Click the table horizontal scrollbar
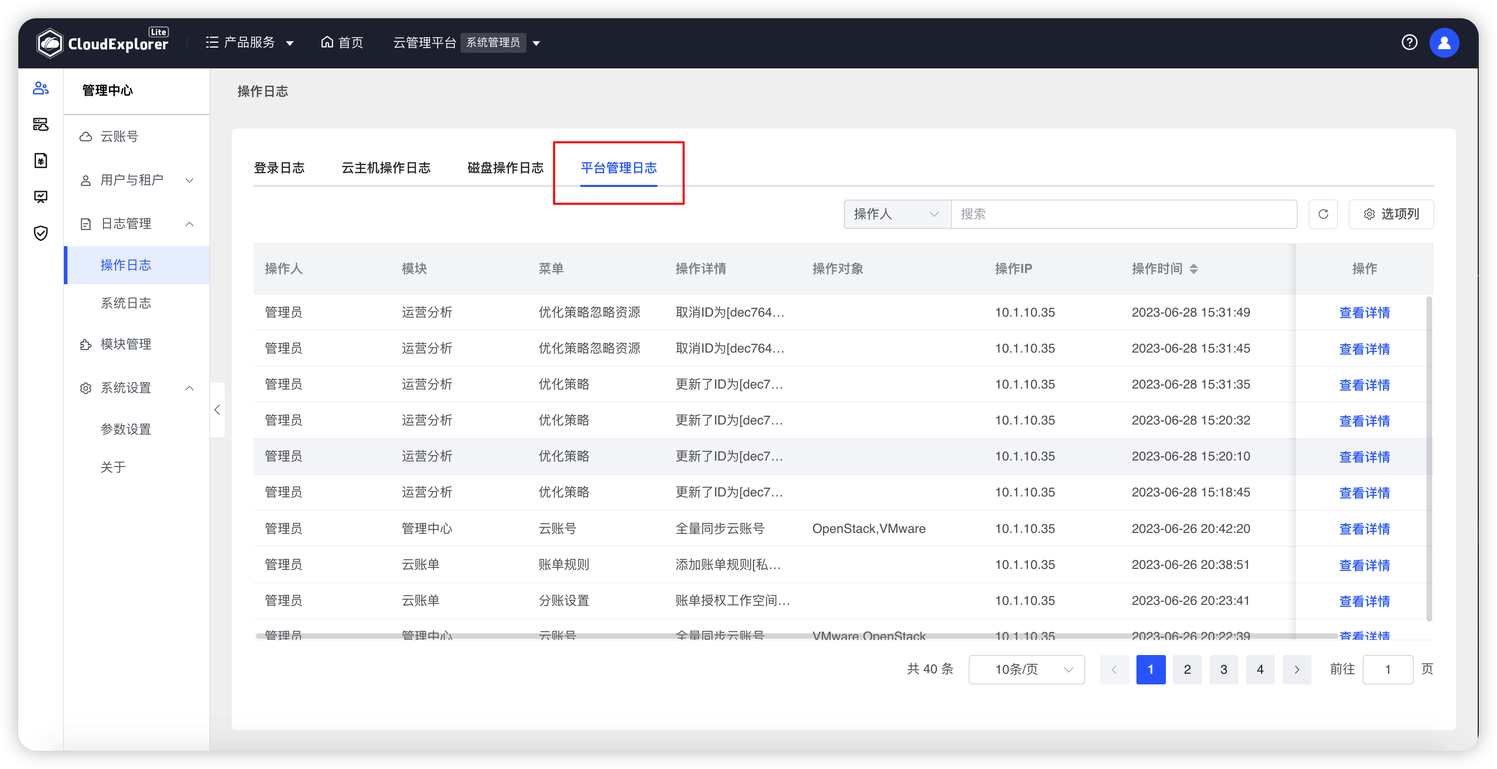The image size is (1497, 769). coord(796,636)
